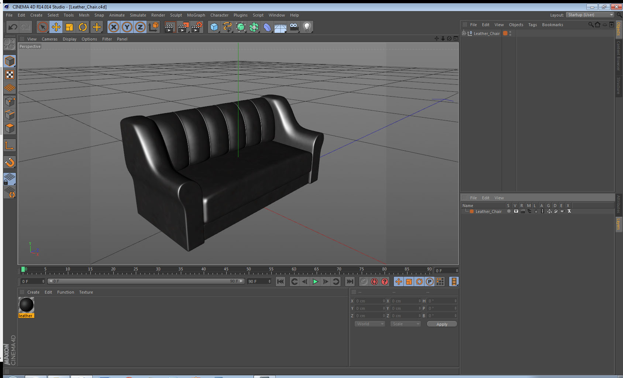The width and height of the screenshot is (623, 378).
Task: Enable Texture mode in left toolbar
Action: pyautogui.click(x=10, y=75)
